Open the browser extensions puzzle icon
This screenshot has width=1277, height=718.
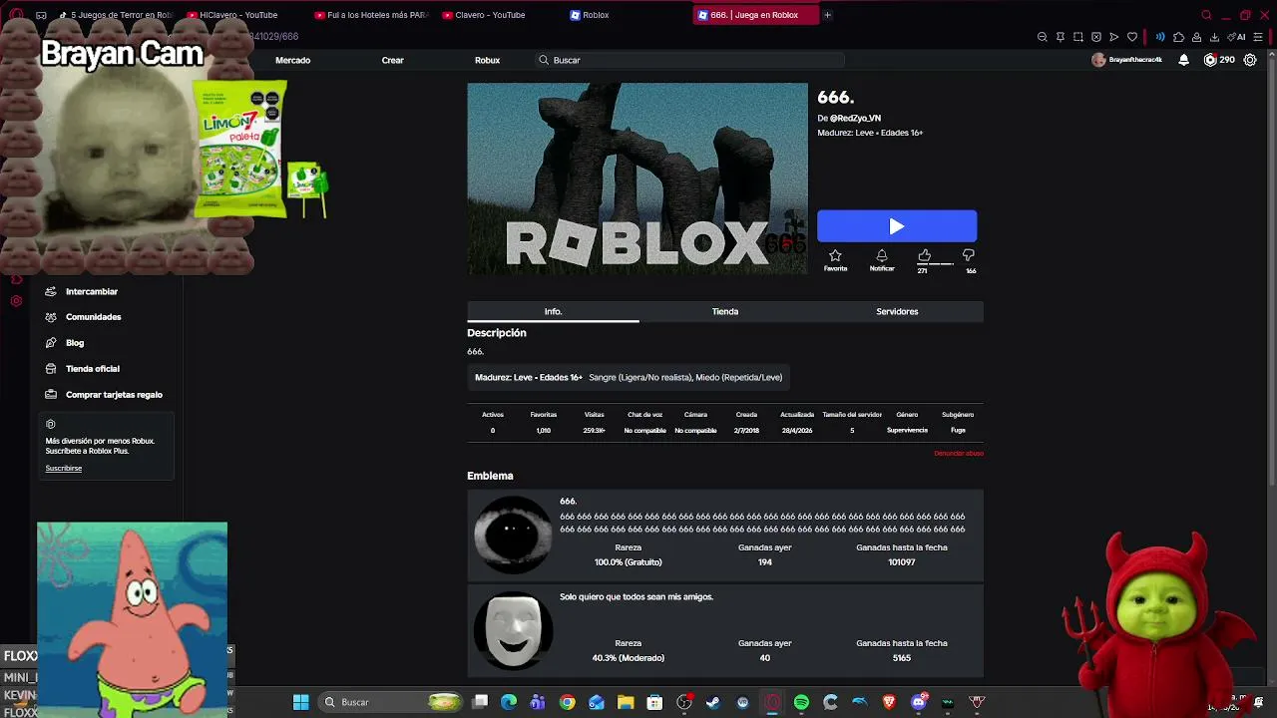tap(1178, 37)
